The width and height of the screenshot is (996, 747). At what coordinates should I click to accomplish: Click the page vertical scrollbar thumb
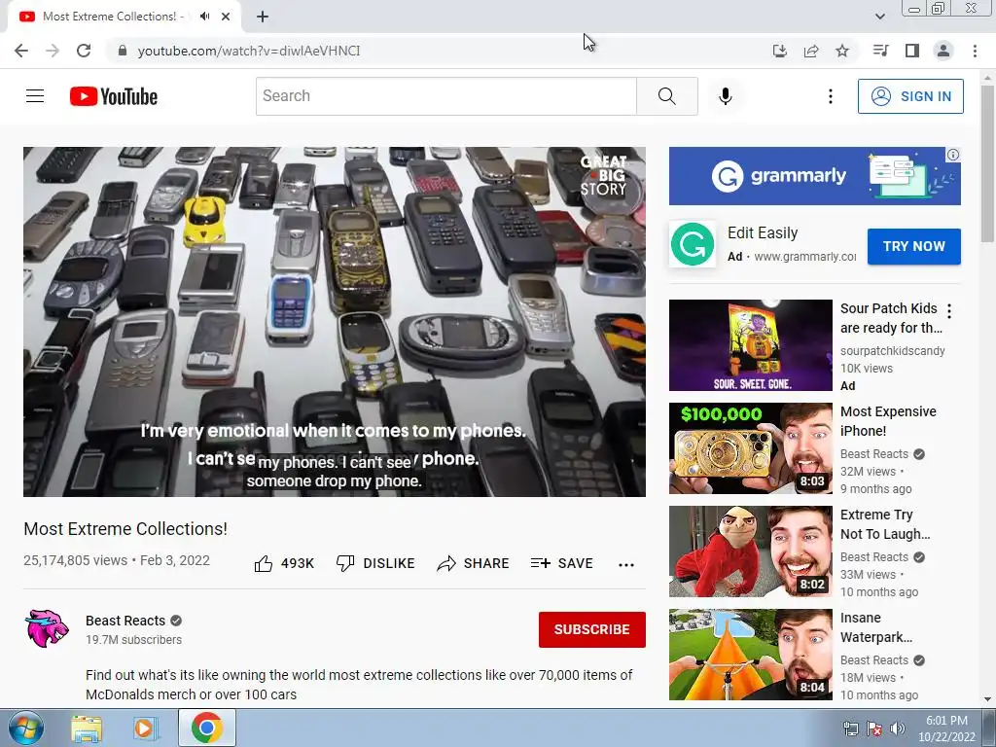click(987, 162)
